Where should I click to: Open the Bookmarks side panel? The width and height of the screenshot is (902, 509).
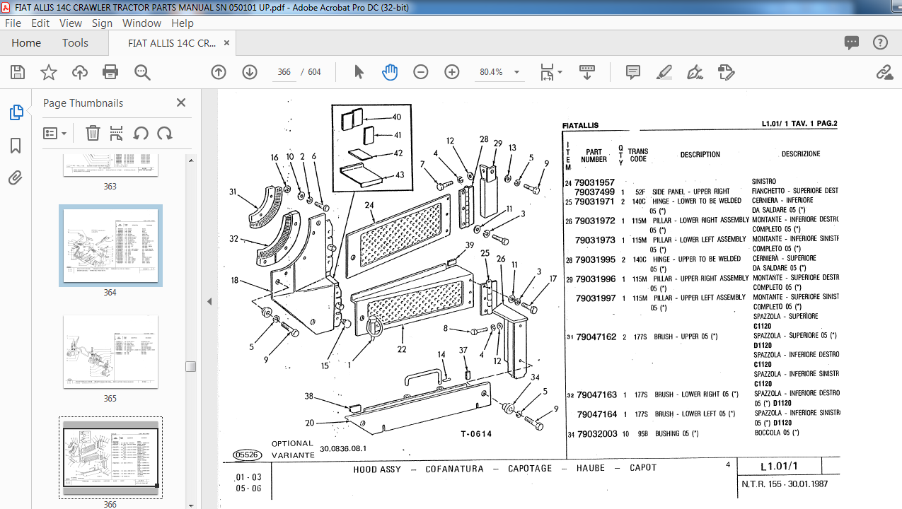tap(16, 146)
